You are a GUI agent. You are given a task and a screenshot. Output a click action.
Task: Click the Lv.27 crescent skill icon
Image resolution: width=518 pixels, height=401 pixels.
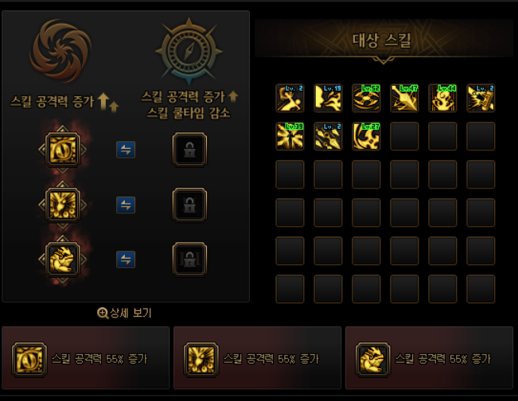pyautogui.click(x=366, y=136)
